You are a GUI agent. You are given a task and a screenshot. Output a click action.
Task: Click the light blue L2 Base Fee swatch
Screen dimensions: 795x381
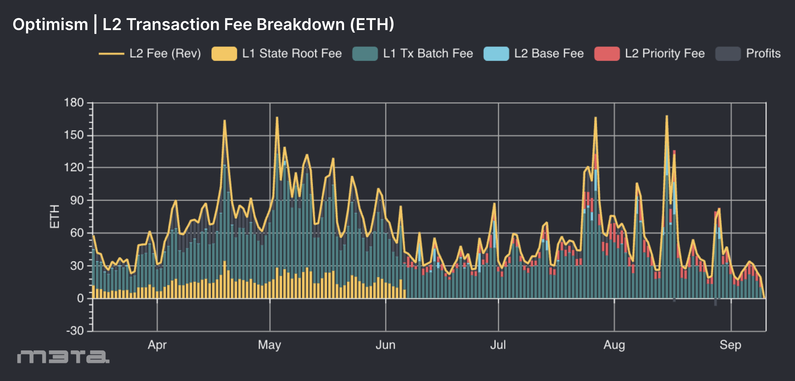[x=496, y=54]
